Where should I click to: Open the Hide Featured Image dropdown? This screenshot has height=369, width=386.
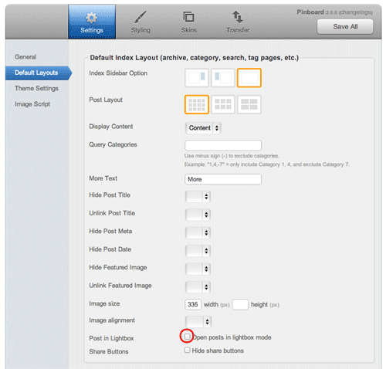click(x=198, y=269)
